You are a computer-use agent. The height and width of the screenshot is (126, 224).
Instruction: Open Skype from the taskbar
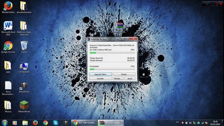click(x=55, y=123)
